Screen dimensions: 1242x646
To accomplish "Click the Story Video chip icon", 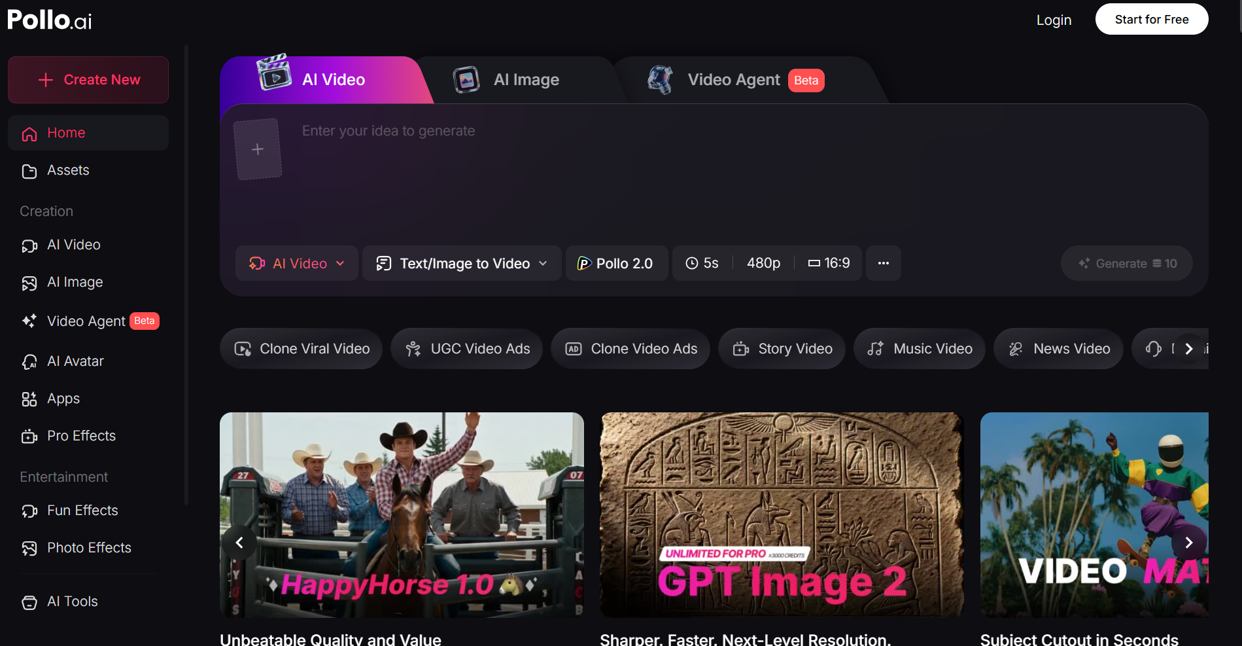I will point(741,349).
